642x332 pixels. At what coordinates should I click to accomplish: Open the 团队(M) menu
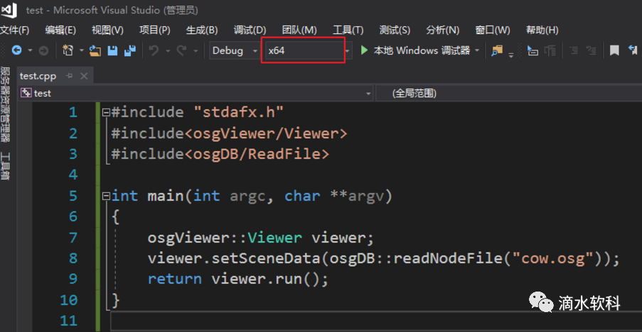(x=299, y=30)
